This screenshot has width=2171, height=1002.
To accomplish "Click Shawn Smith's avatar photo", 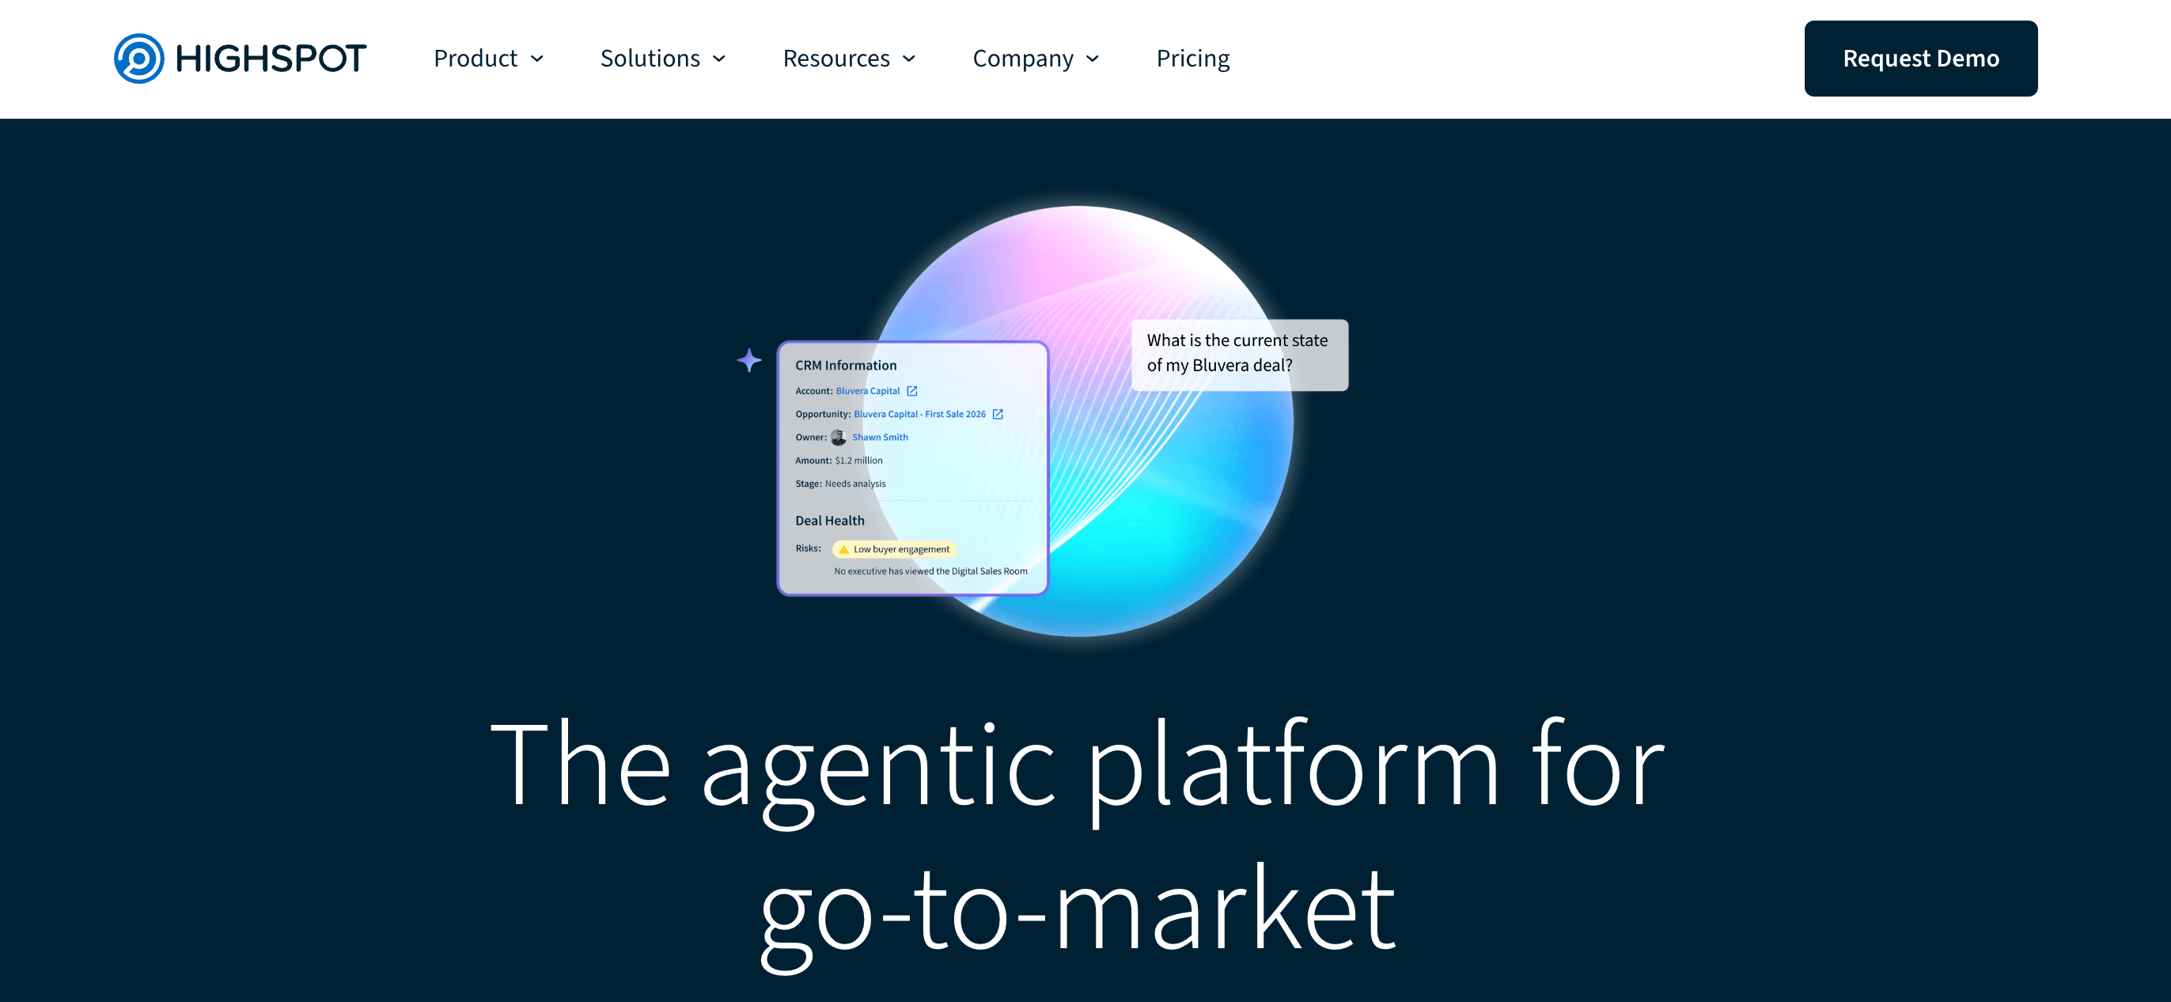I will click(x=838, y=437).
